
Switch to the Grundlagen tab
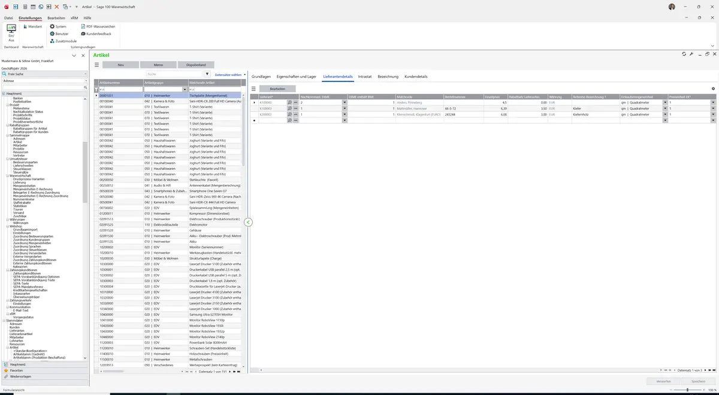(261, 77)
